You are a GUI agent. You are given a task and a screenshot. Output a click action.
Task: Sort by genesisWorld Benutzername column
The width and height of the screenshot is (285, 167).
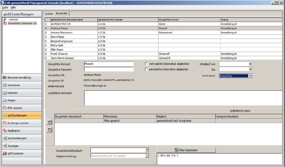[74, 19]
